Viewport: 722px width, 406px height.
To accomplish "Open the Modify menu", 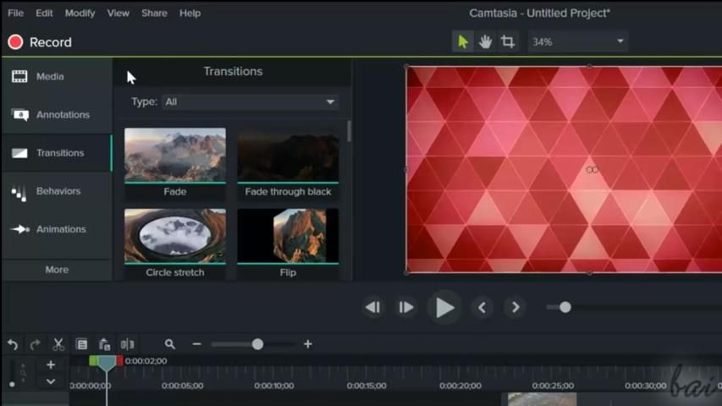I will (x=80, y=14).
